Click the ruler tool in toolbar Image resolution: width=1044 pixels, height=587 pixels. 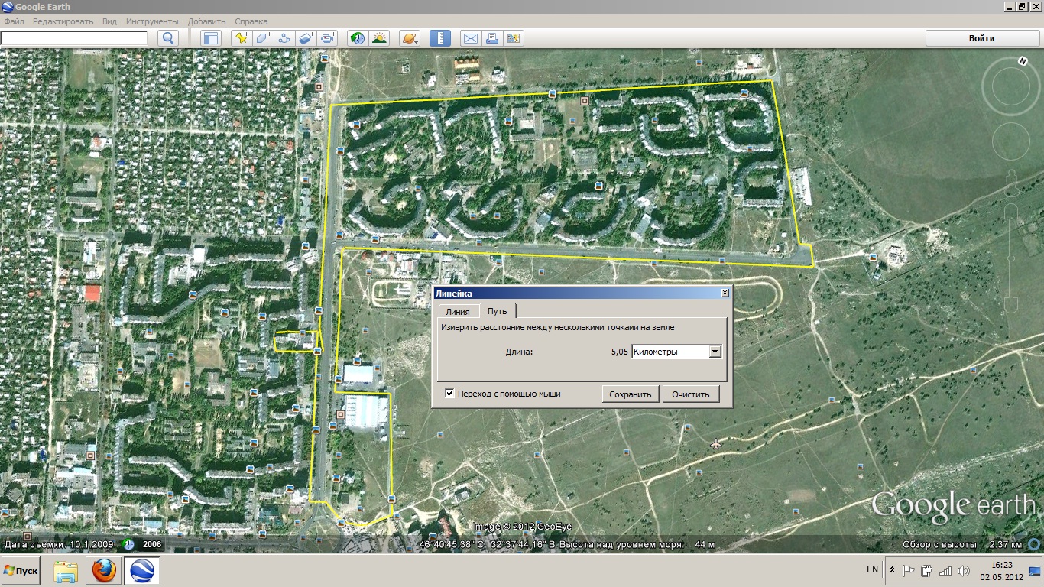439,38
